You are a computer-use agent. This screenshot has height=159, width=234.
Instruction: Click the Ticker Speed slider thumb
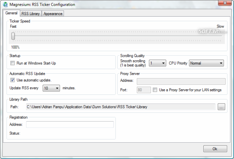13,36
